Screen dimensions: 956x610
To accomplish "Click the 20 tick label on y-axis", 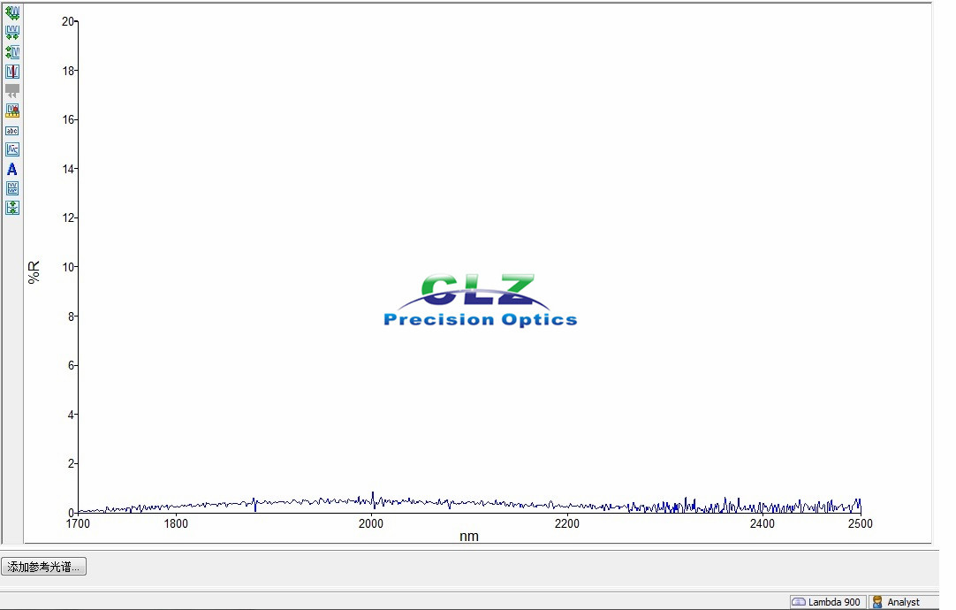I will coord(68,21).
